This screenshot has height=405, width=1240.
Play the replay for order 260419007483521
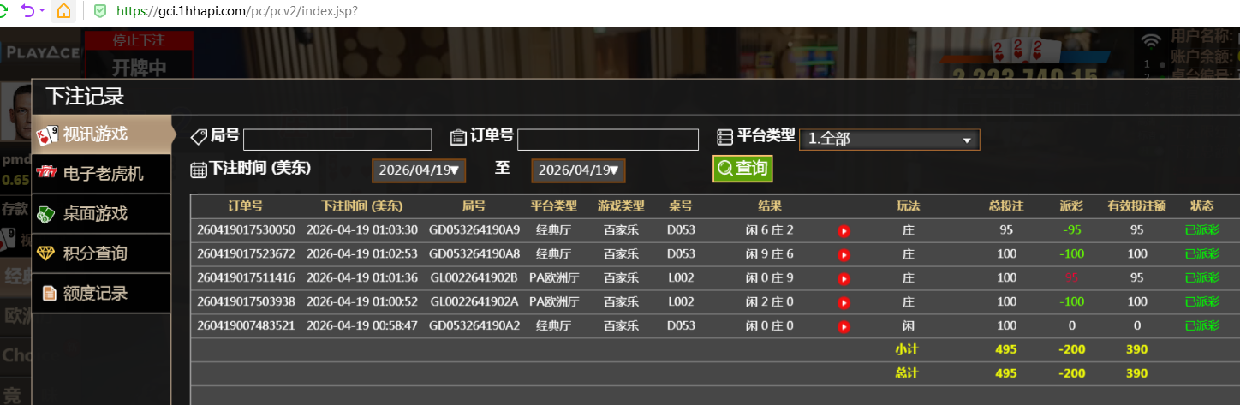(x=844, y=326)
